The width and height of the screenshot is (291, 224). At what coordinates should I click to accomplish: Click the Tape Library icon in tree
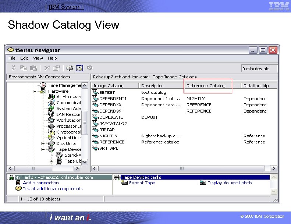[59, 161]
